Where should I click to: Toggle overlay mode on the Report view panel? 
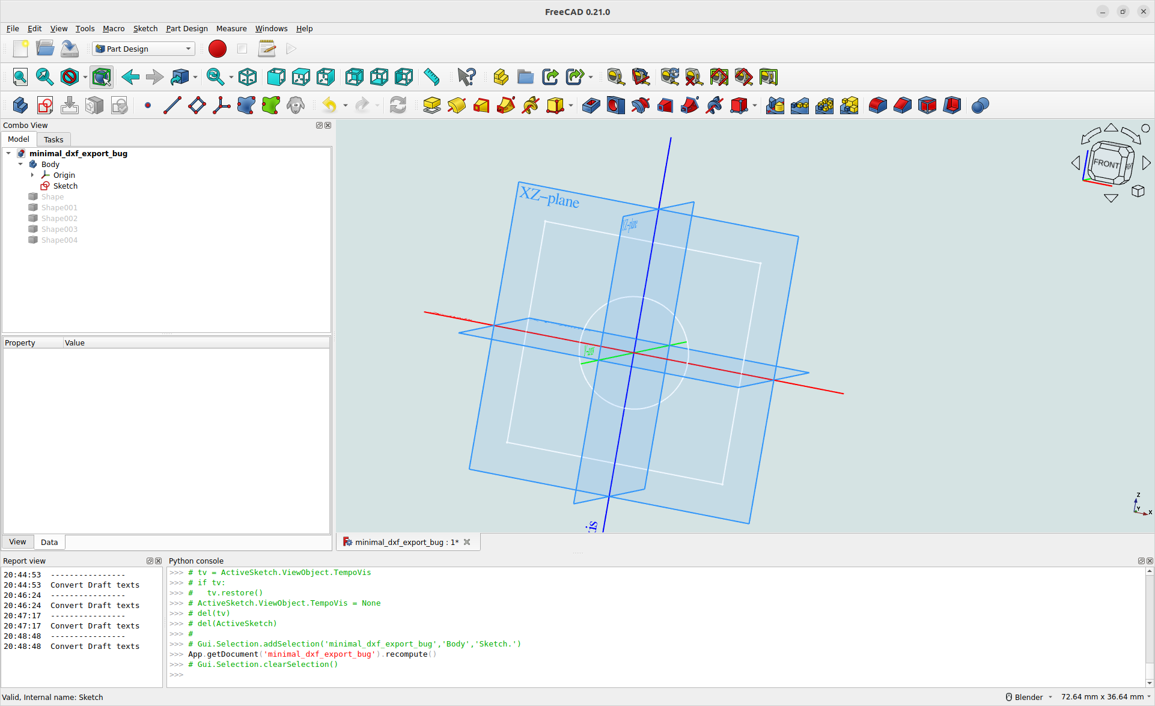(149, 561)
